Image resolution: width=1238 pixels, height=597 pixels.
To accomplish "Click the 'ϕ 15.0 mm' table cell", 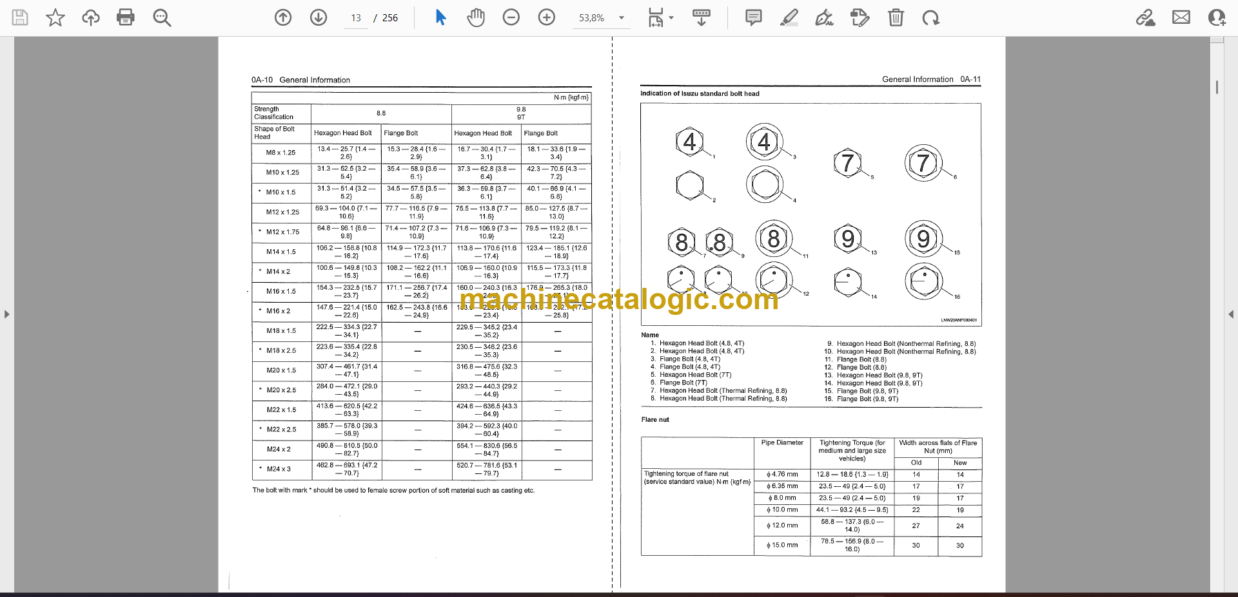I will 782,545.
